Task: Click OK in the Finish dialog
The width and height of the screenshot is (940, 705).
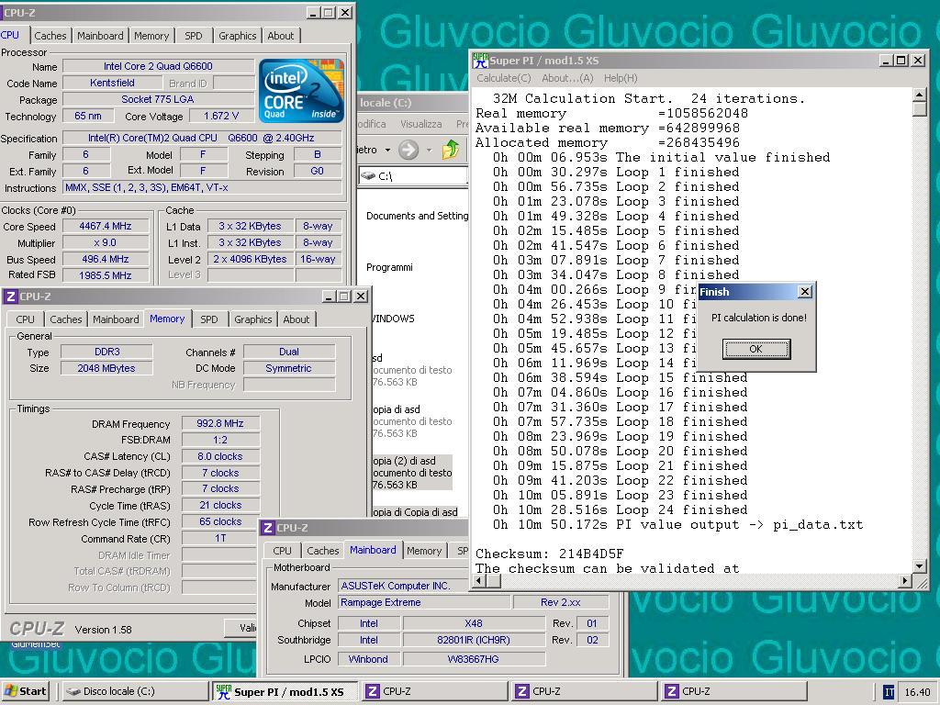Action: pos(756,349)
